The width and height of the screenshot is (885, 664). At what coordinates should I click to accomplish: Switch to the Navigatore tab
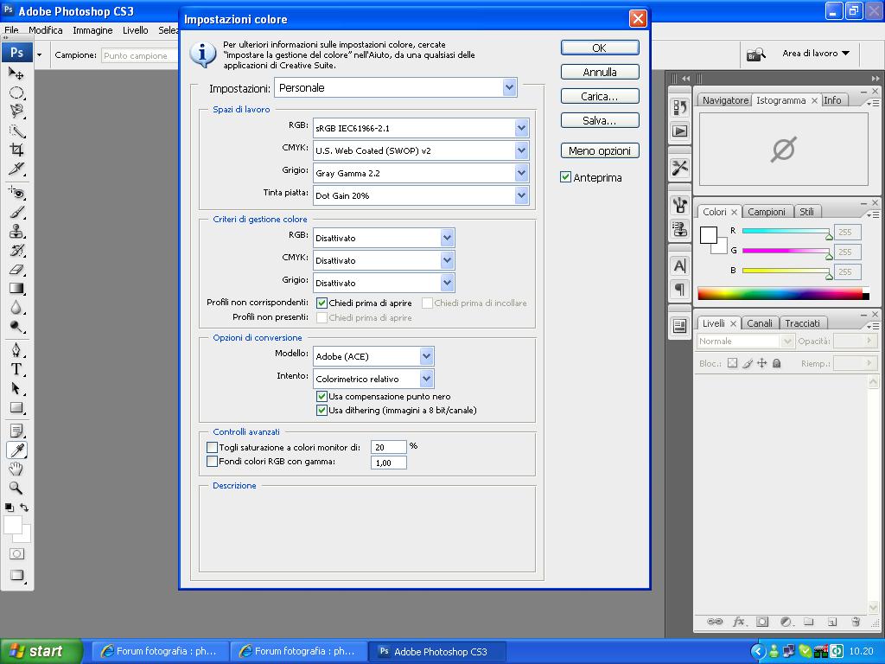tap(725, 100)
